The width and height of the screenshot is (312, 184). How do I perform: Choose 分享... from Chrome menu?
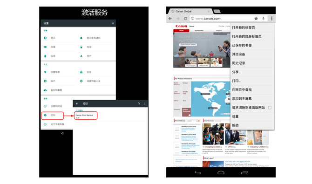click(x=252, y=72)
